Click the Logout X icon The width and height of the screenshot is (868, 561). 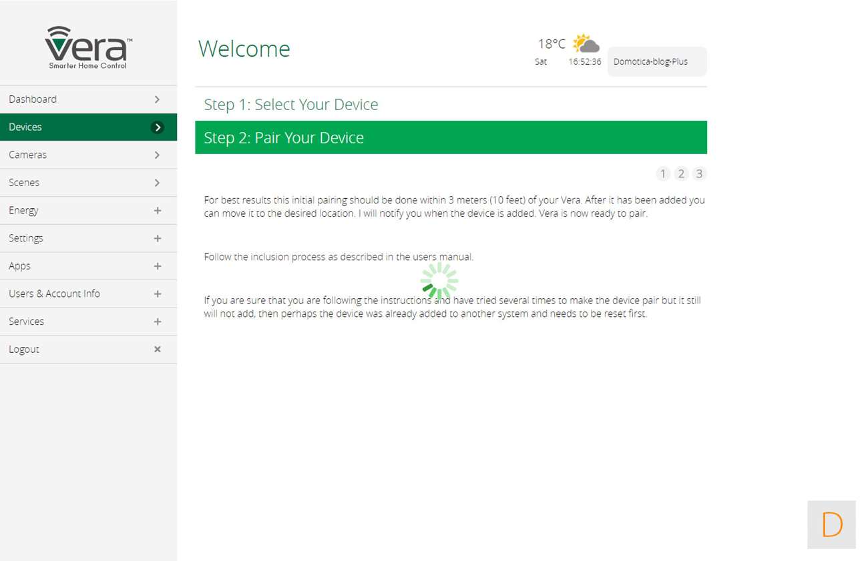click(158, 349)
